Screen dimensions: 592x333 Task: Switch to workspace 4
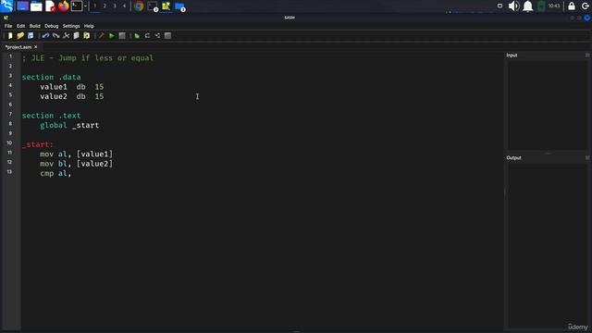(x=124, y=6)
